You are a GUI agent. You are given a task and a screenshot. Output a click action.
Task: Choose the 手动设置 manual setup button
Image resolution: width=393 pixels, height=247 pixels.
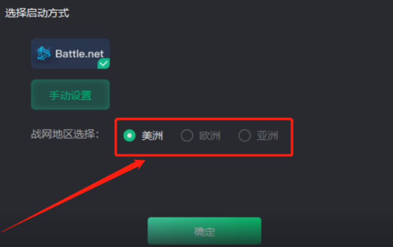70,95
